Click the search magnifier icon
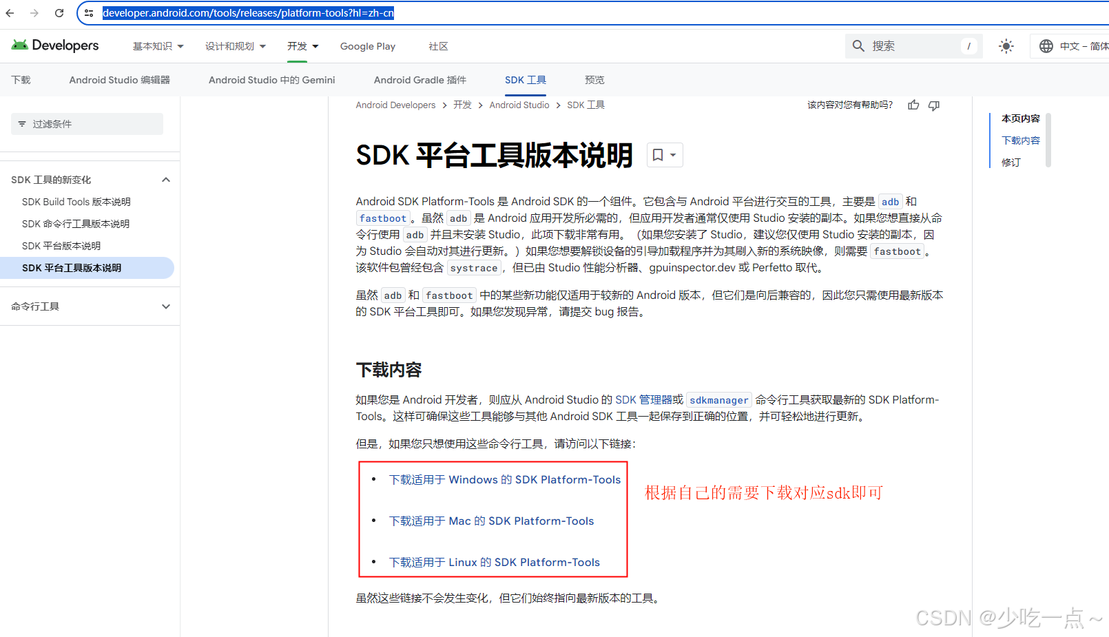The width and height of the screenshot is (1109, 637). [858, 46]
